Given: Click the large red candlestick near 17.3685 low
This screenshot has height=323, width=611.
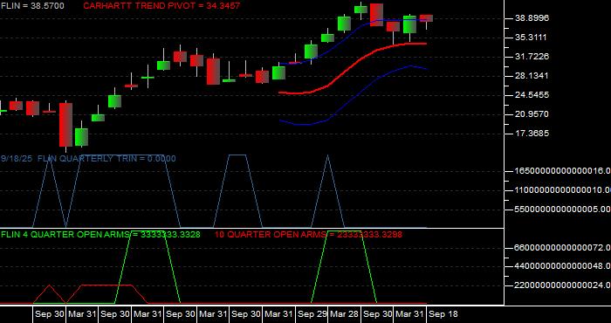Looking at the screenshot, I should 65,125.
